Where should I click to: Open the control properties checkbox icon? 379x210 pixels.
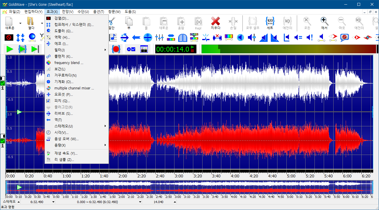(131, 49)
